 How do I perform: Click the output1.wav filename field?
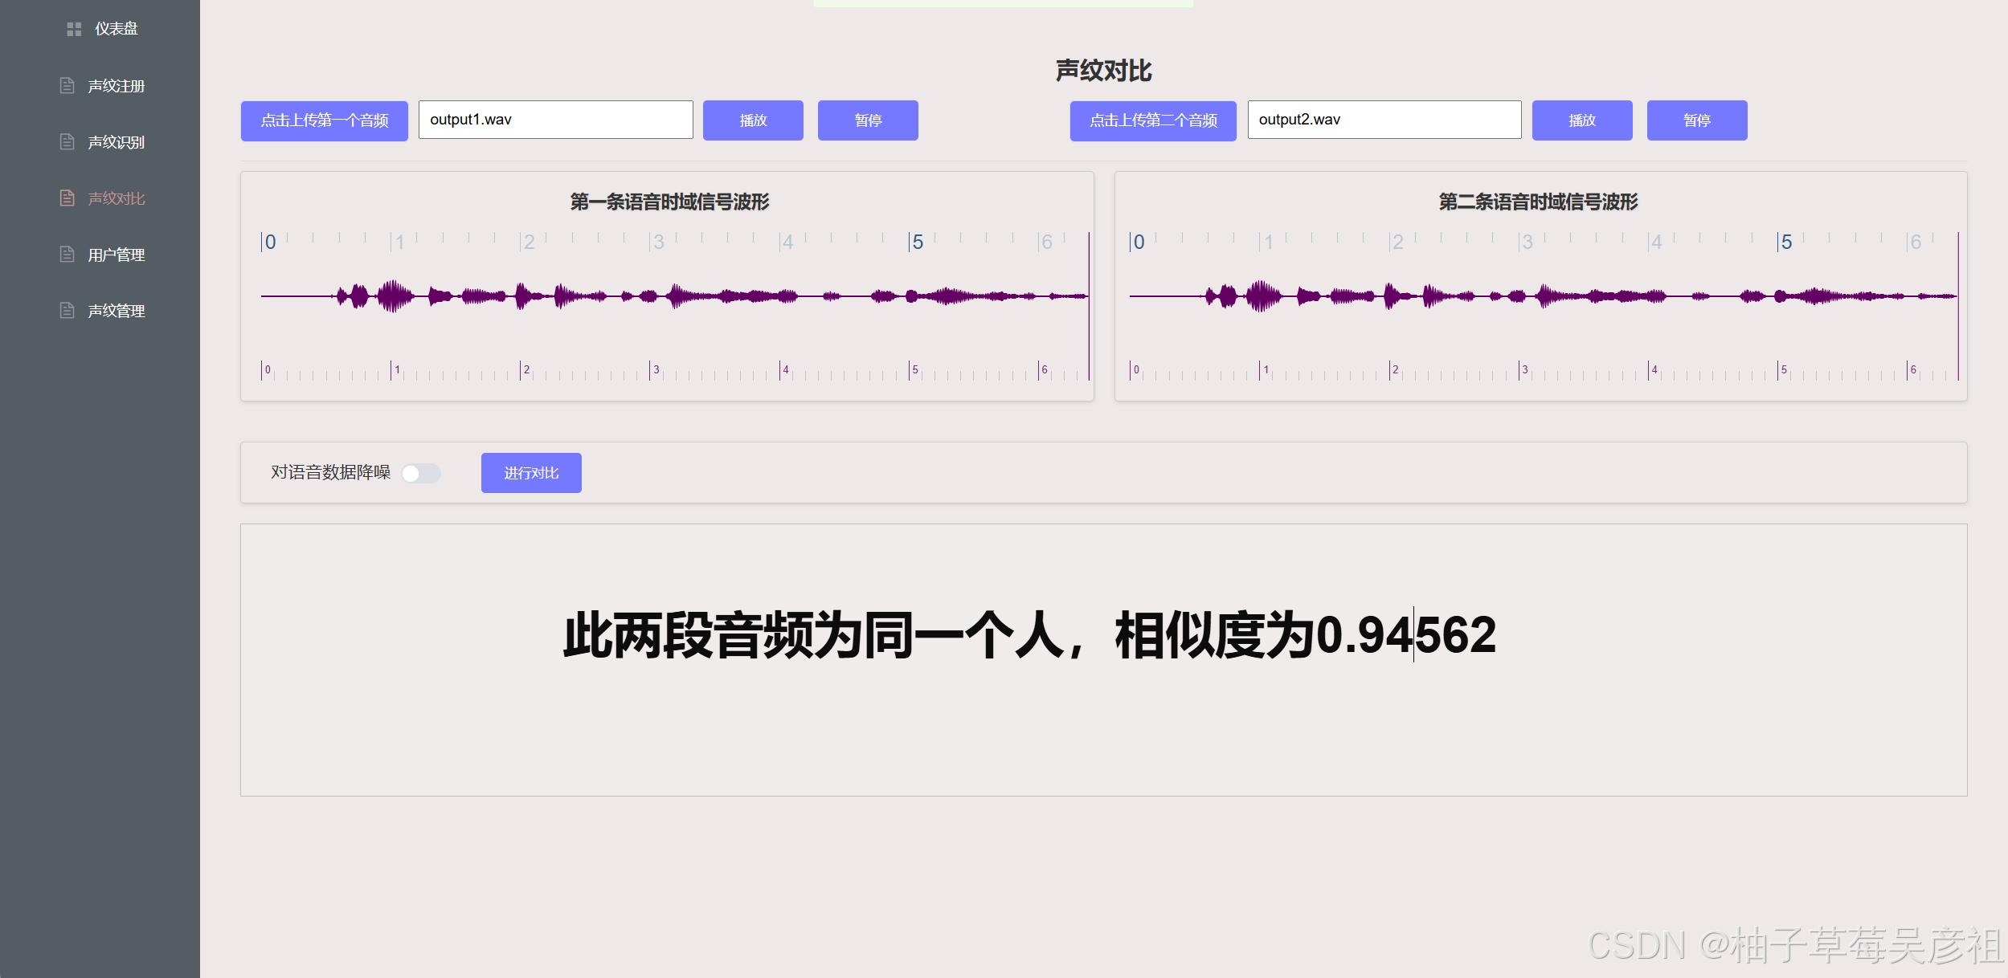click(x=555, y=120)
